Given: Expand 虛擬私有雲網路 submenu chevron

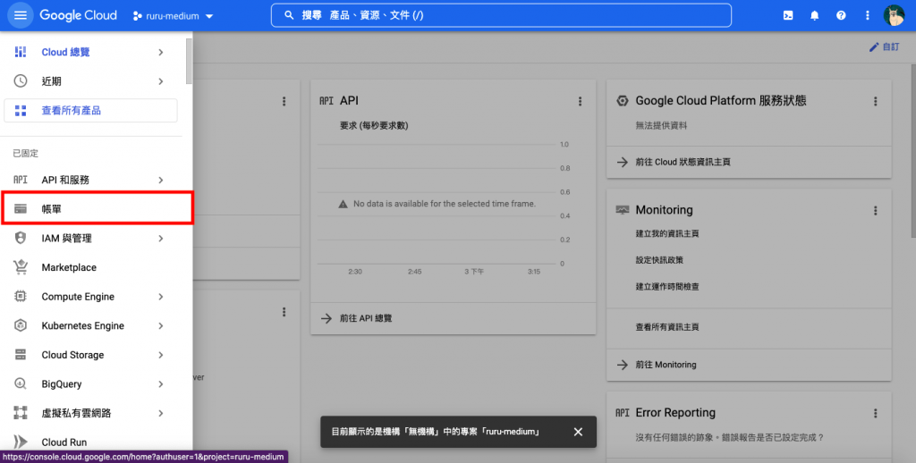Looking at the screenshot, I should coord(161,413).
